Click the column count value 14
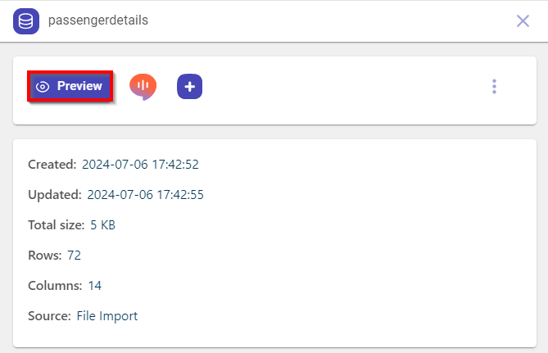This screenshot has height=353, width=548. click(95, 285)
